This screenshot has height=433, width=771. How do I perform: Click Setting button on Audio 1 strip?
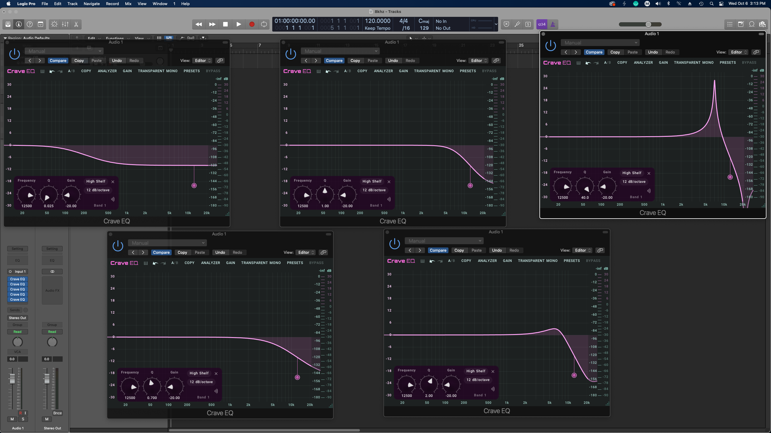pos(17,249)
